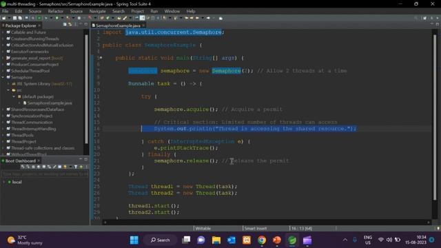This screenshot has height=248, width=441.
Task: Toggle the highlighted Mark Occurrences toolbar button
Action: 143,18
